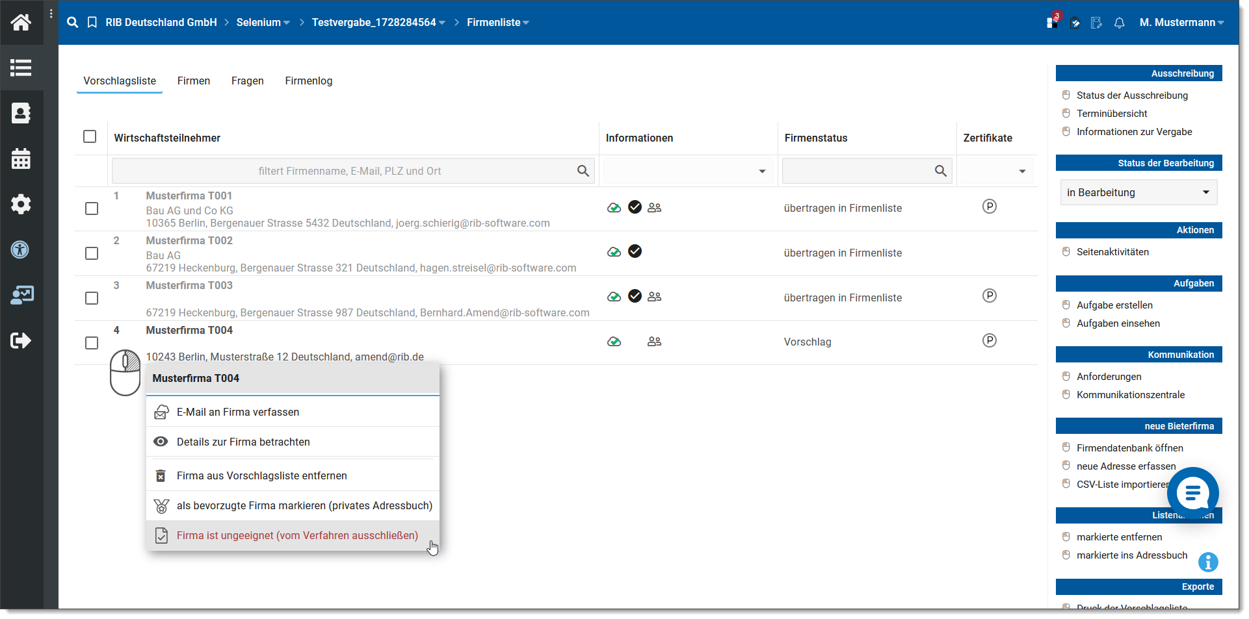Screen dimensions: 1249x619
Task: Open the Informationen filter dropdown
Action: 689,171
